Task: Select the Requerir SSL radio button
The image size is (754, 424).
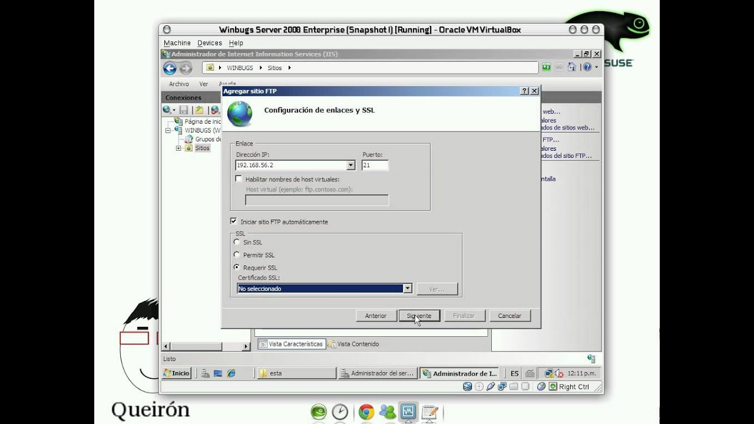Action: [237, 267]
